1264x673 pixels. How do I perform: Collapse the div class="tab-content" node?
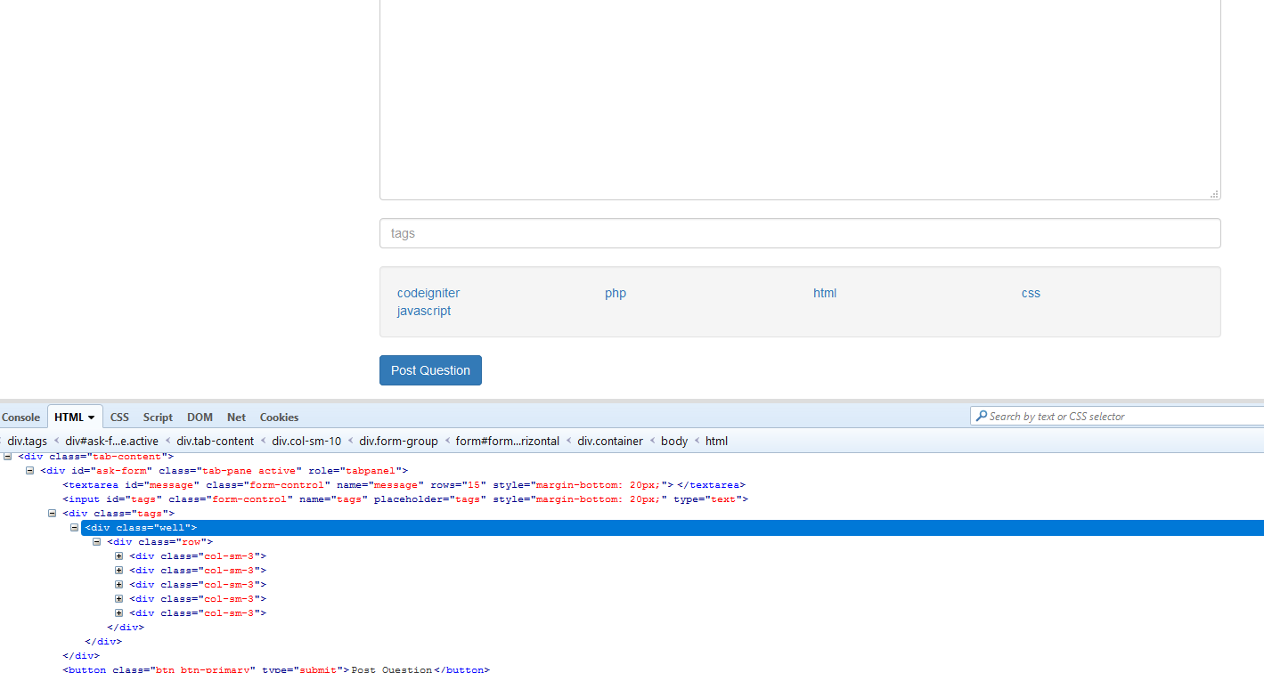click(x=7, y=456)
